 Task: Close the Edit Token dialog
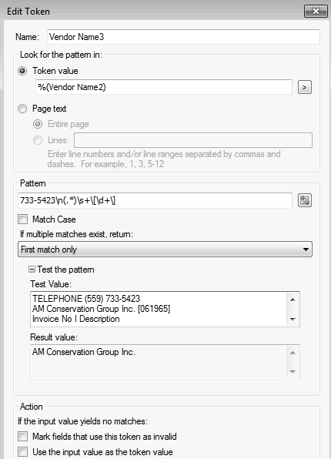316,12
